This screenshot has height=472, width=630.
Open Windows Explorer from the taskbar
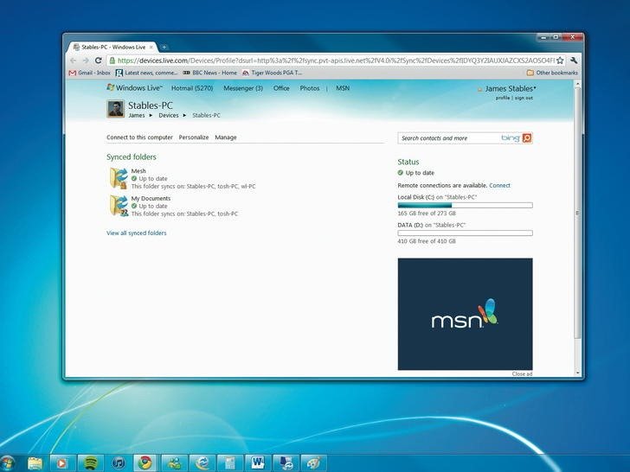[35, 463]
